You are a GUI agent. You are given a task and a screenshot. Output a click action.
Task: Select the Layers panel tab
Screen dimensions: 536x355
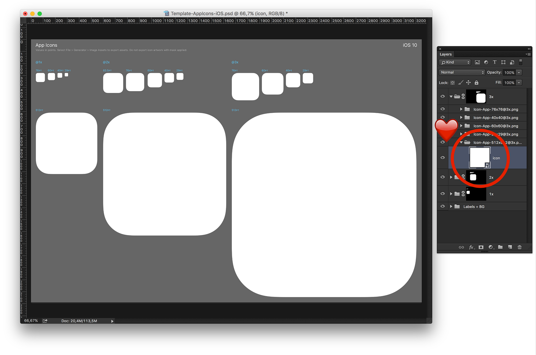pyautogui.click(x=446, y=54)
